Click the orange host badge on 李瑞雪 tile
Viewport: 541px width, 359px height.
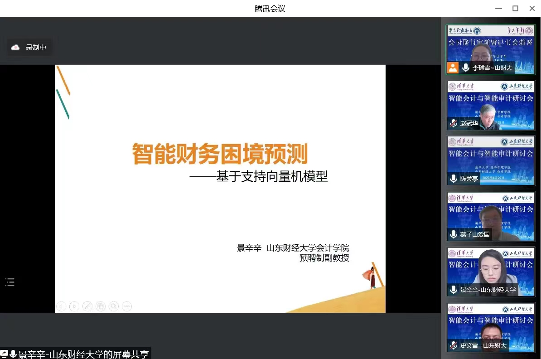point(453,68)
